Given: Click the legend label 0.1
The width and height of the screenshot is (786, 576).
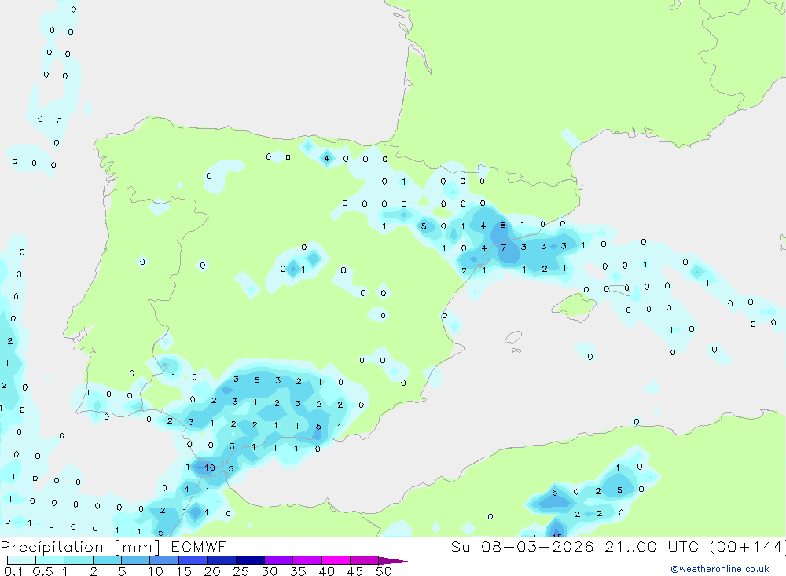Looking at the screenshot, I should tap(13, 571).
